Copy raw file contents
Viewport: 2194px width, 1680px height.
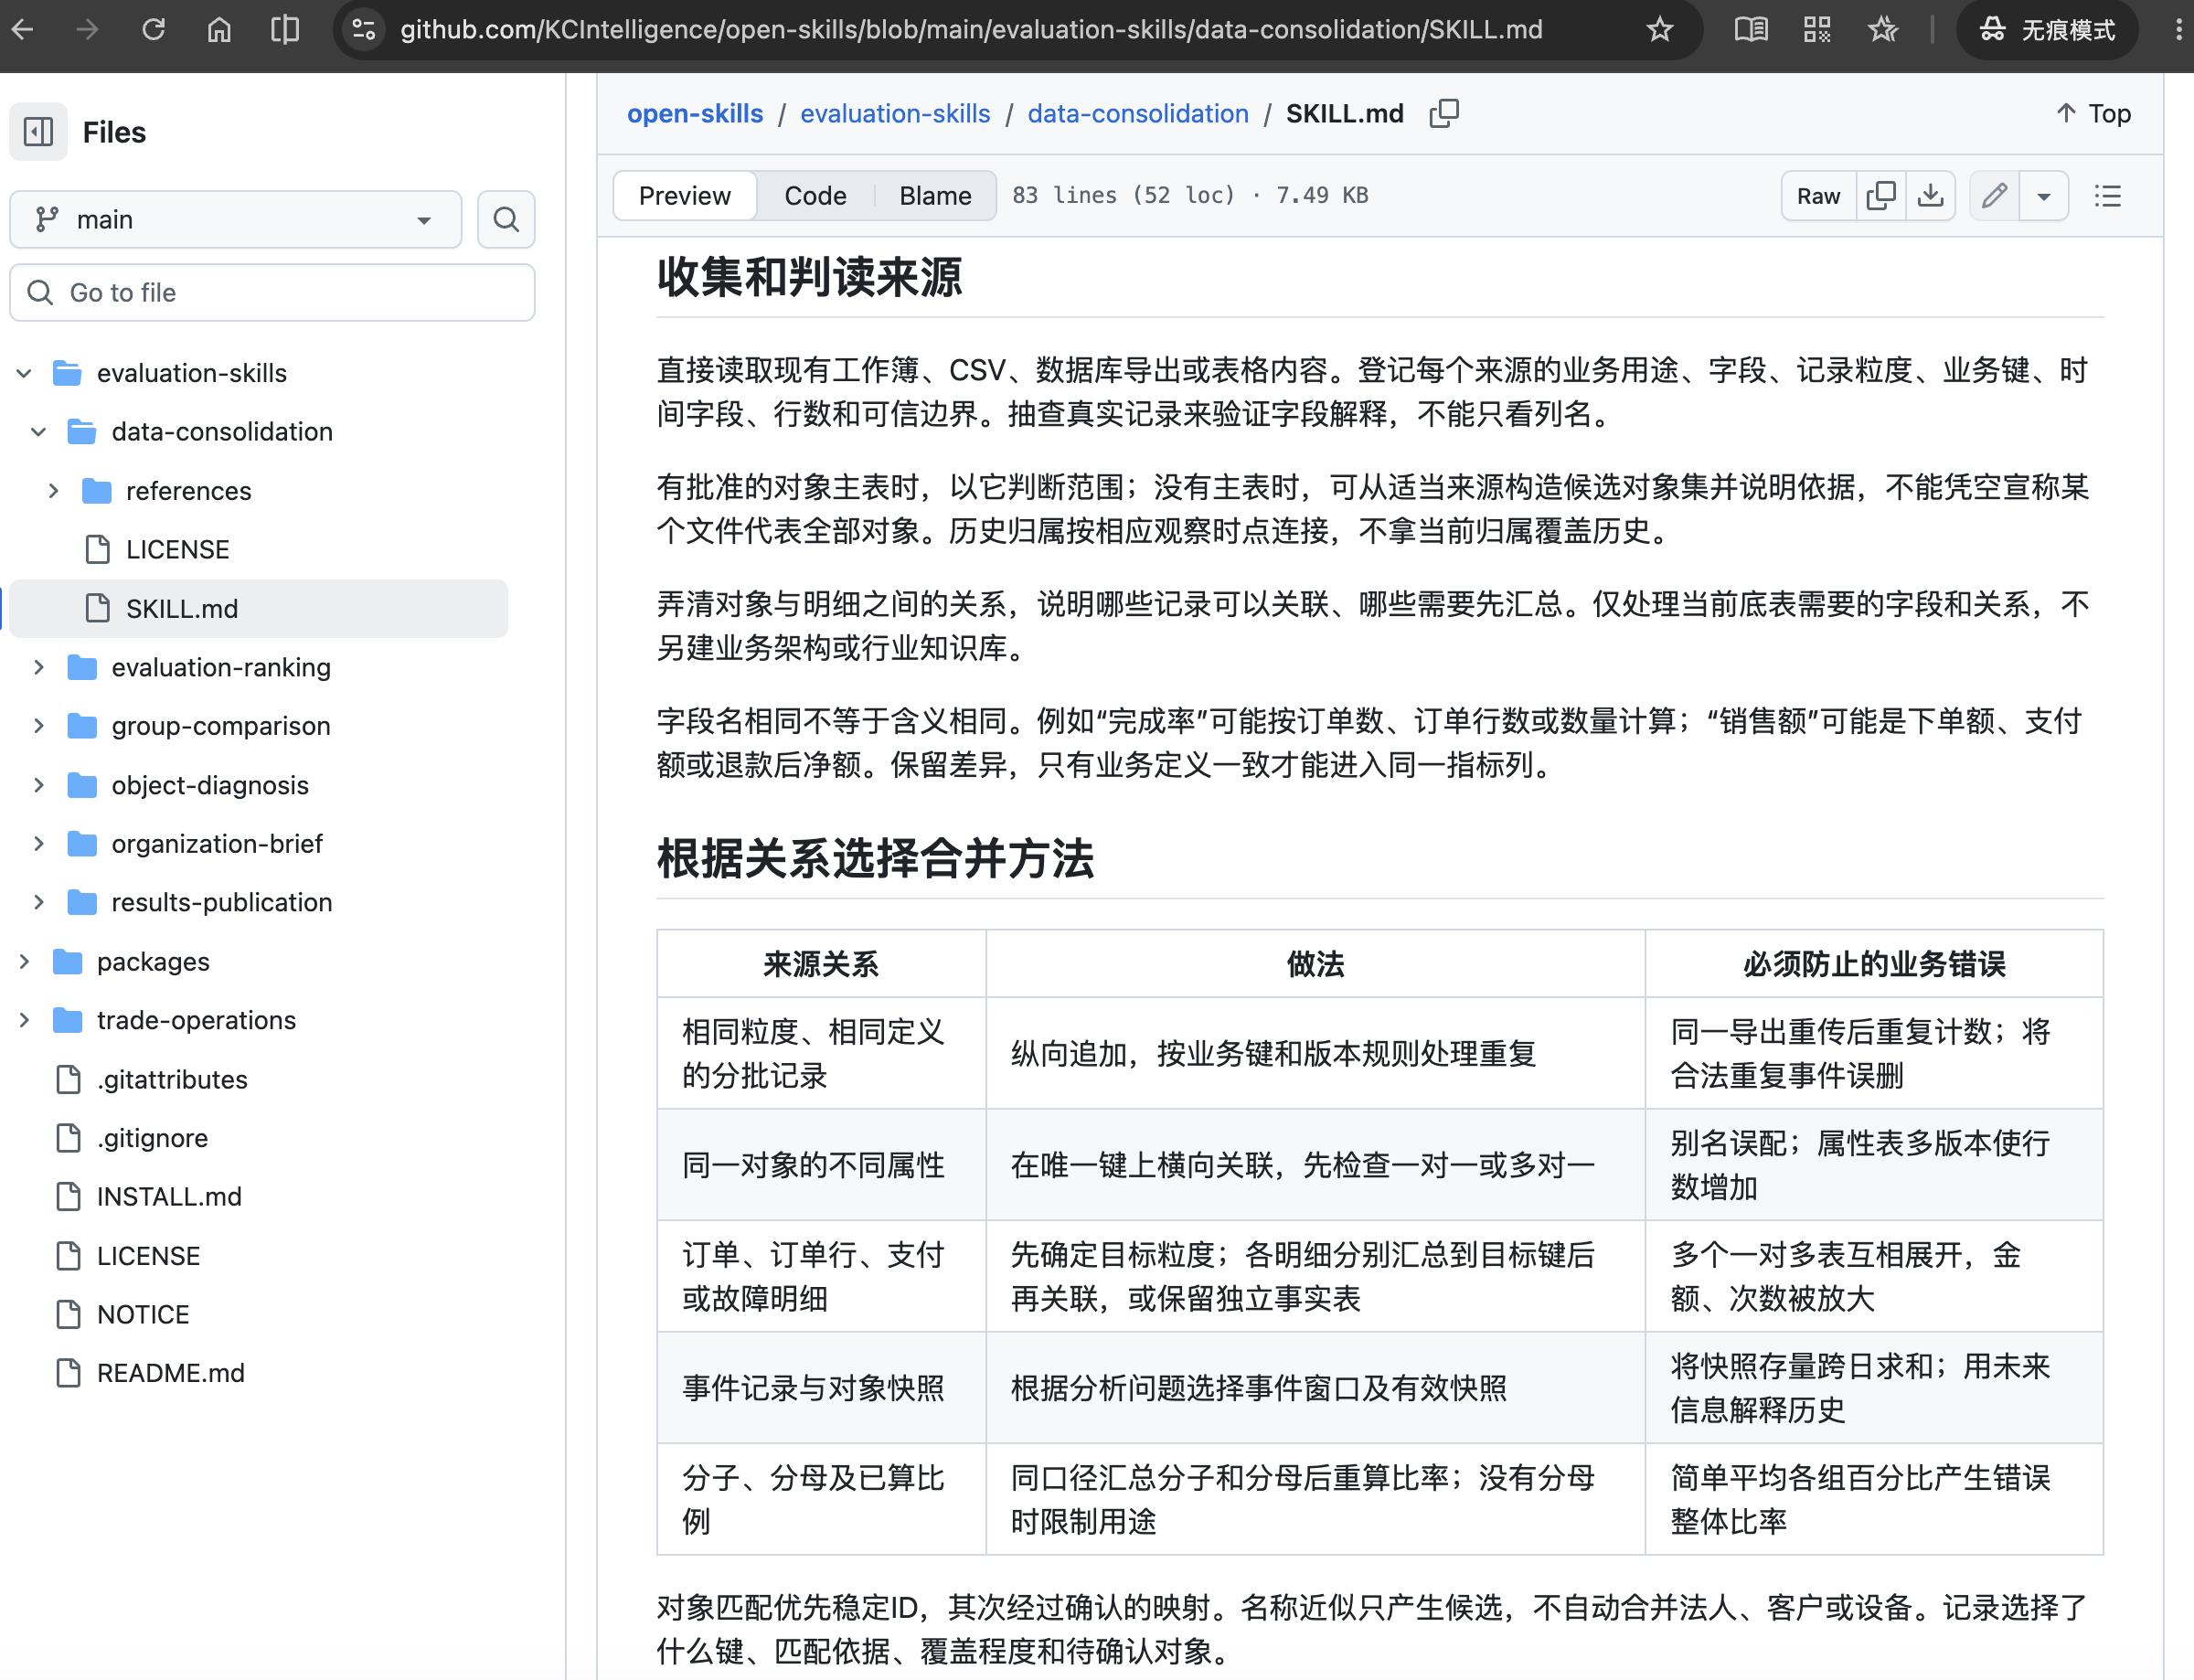point(1881,195)
